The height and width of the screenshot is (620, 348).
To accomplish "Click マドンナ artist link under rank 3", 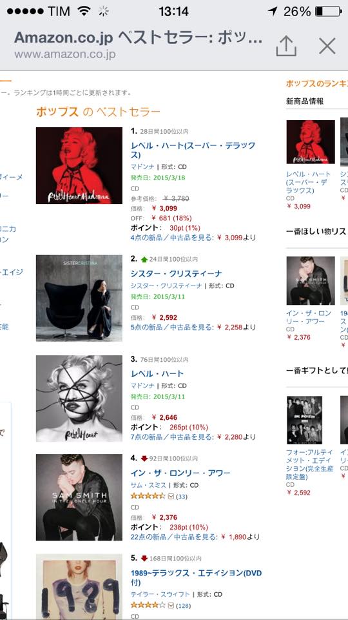I will [x=142, y=386].
